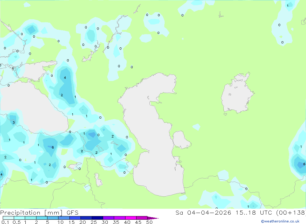Click the 30–35 mm violet legend swatch
The image size is (306, 224).
pos(109,218)
